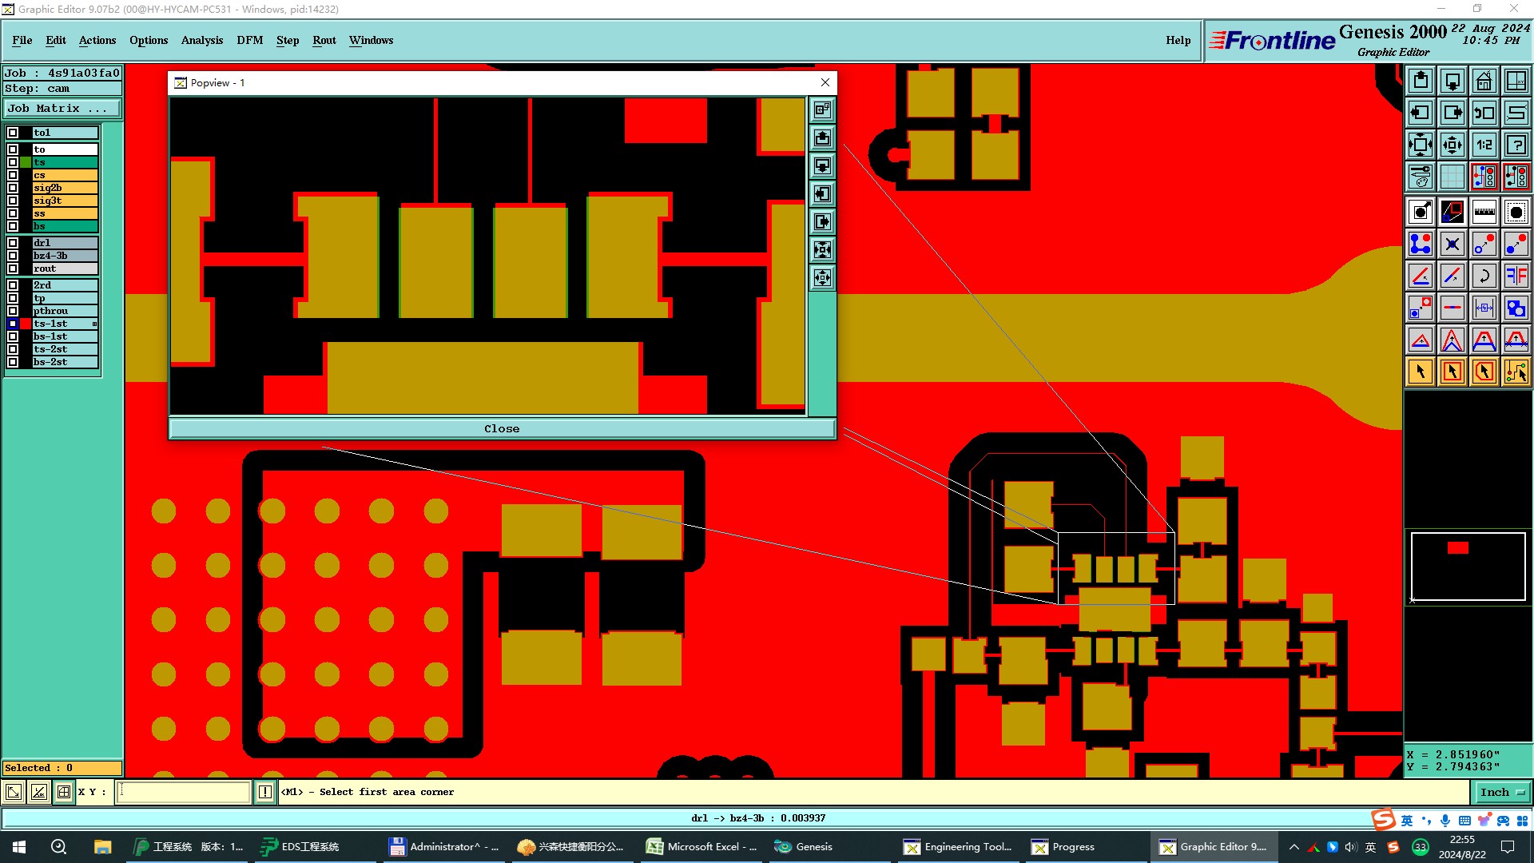Viewport: 1534px width, 863px height.
Task: Click the 1:2 zoom icon
Action: tap(1484, 145)
